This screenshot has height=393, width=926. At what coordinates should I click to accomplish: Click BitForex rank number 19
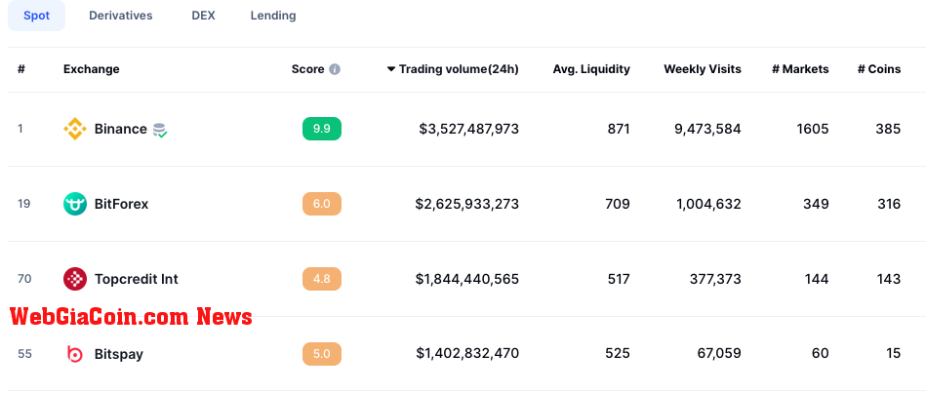coord(23,204)
